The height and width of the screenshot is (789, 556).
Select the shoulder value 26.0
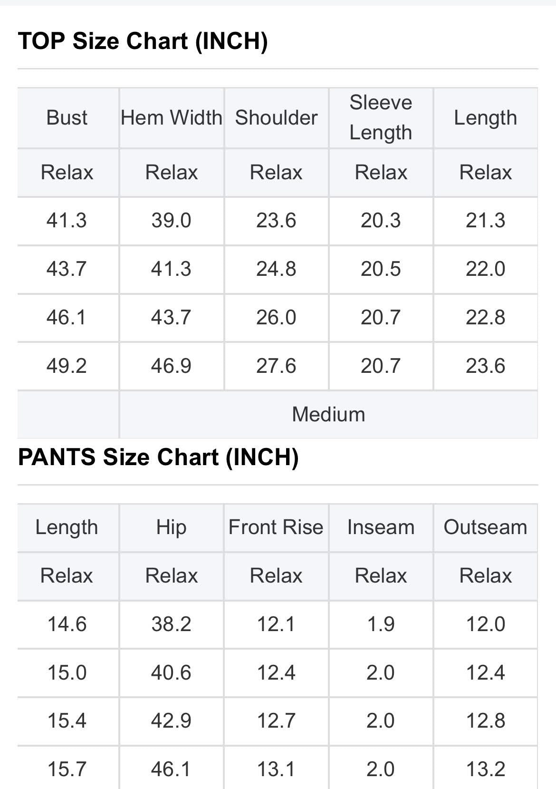(x=276, y=317)
